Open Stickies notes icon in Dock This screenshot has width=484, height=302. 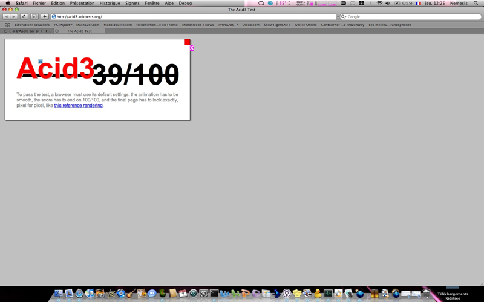(x=297, y=293)
